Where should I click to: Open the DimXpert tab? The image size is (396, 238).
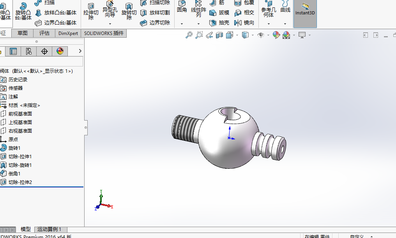68,33
